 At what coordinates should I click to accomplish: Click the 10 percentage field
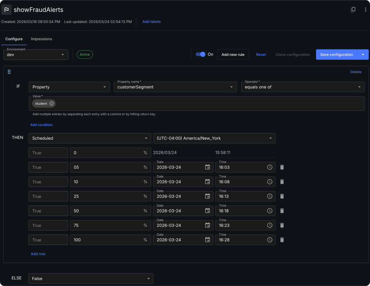tap(110, 182)
